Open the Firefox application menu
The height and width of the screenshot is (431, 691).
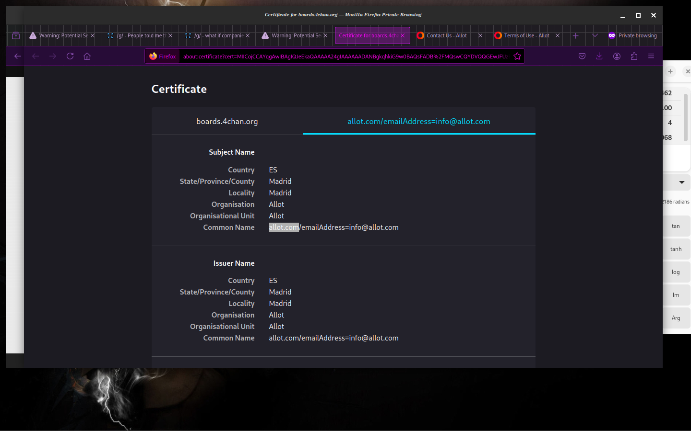tap(651, 56)
